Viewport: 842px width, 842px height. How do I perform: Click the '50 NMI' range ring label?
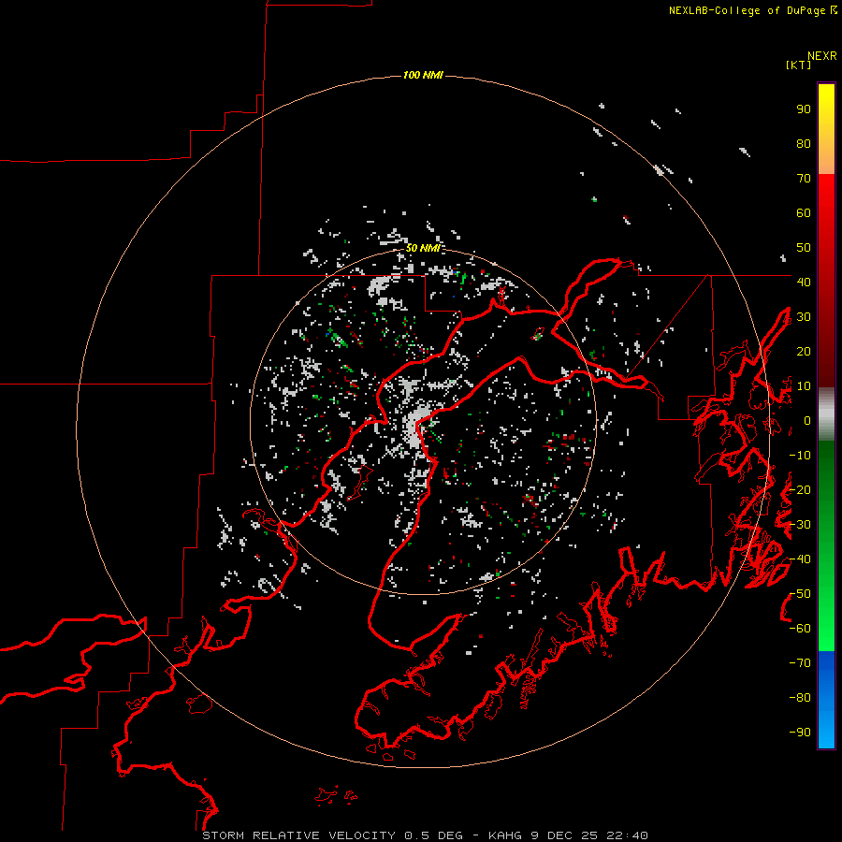tap(423, 248)
